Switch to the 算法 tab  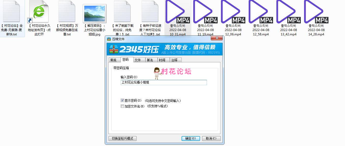point(150,60)
